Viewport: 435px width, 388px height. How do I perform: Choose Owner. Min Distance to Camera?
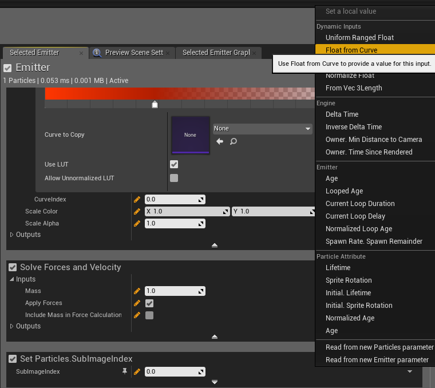pos(375,140)
